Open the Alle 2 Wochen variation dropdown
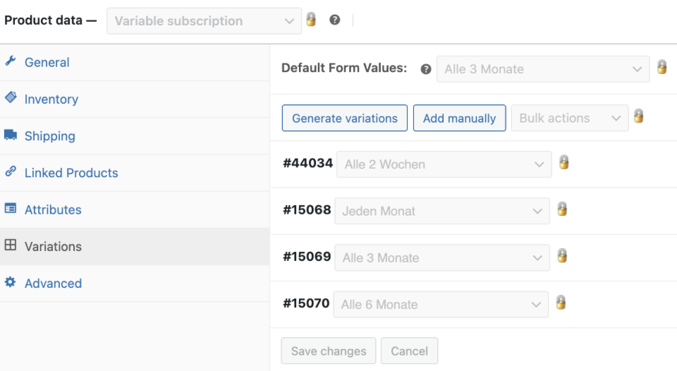 (x=444, y=164)
